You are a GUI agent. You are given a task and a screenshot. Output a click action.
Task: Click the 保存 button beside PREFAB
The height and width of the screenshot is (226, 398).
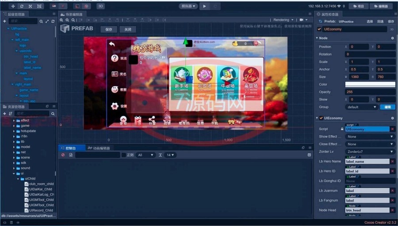(109, 30)
